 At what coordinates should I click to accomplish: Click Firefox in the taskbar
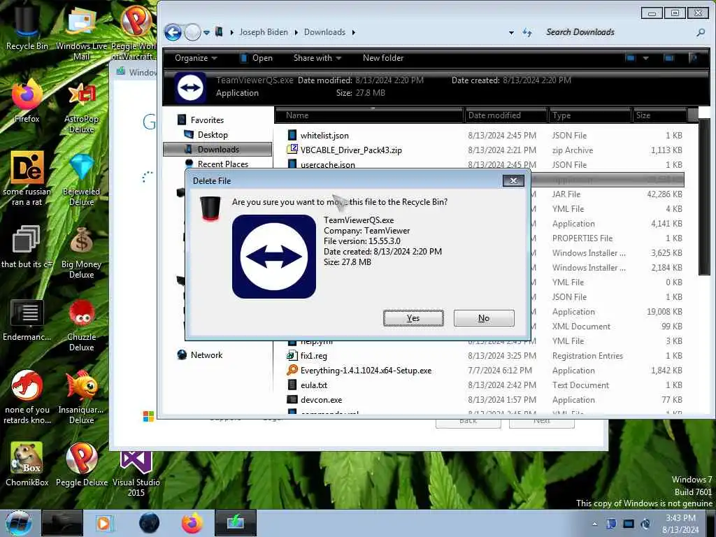click(192, 523)
